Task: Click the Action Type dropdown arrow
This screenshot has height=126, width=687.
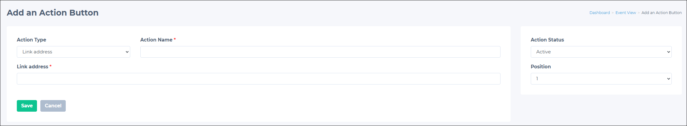Action: point(127,52)
